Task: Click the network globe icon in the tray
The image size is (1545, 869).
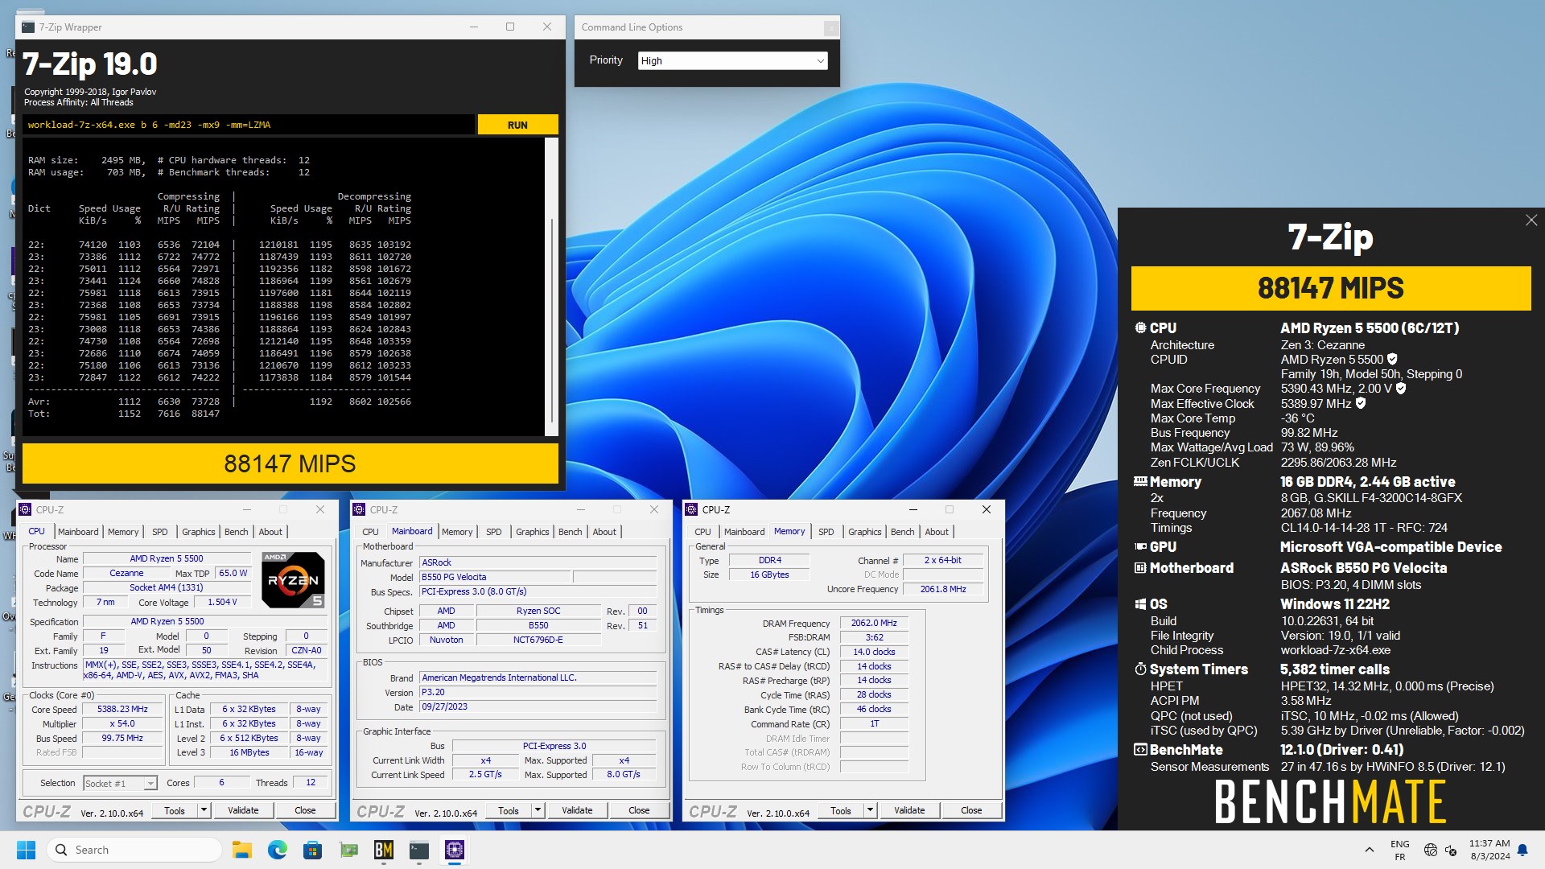Action: 1431,850
